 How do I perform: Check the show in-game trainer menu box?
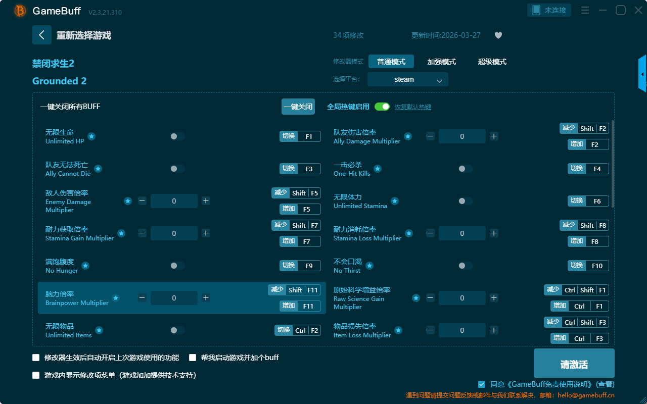36,375
